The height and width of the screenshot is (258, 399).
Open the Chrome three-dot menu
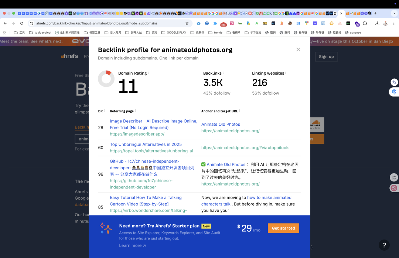pyautogui.click(x=394, y=23)
